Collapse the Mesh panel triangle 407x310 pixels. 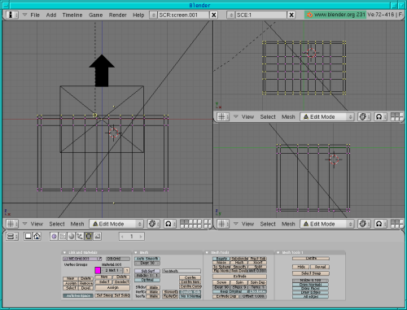pyautogui.click(x=136, y=252)
